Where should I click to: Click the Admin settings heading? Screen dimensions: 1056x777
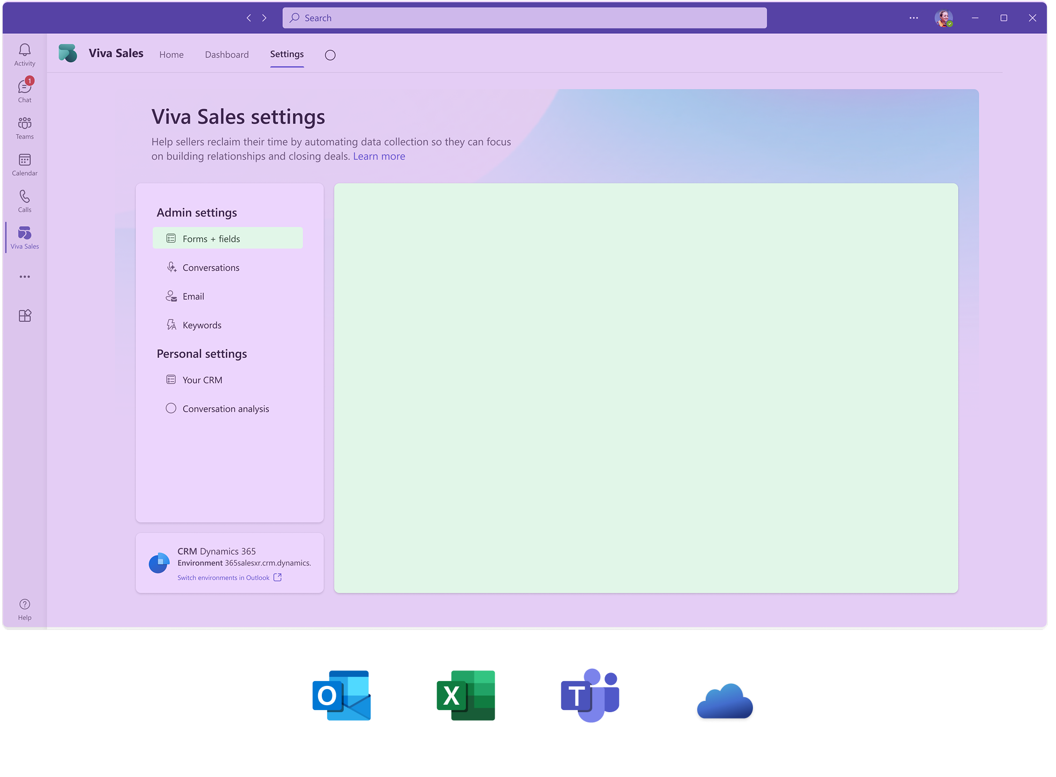tap(197, 213)
